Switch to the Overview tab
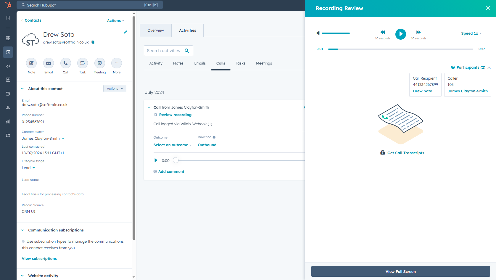The height and width of the screenshot is (280, 496). pos(156,30)
